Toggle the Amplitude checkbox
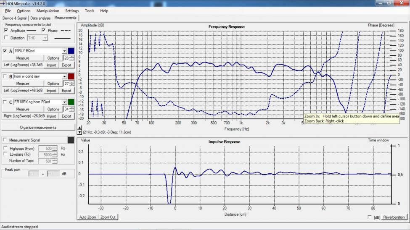This screenshot has width=410, height=230. [6, 31]
